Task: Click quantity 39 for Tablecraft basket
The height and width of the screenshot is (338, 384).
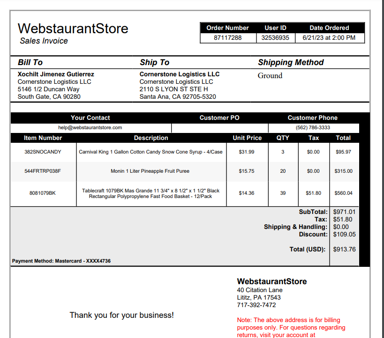Action: tap(283, 193)
